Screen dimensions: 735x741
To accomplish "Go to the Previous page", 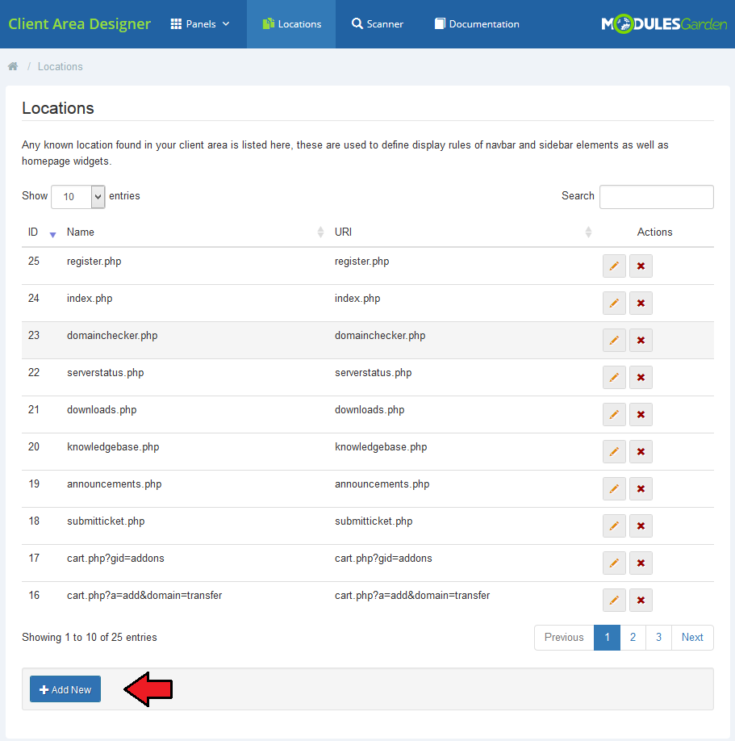I will [x=564, y=638].
